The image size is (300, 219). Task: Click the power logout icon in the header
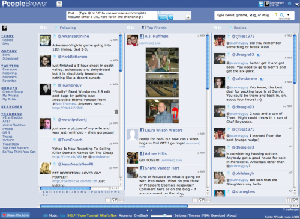pyautogui.click(x=289, y=4)
